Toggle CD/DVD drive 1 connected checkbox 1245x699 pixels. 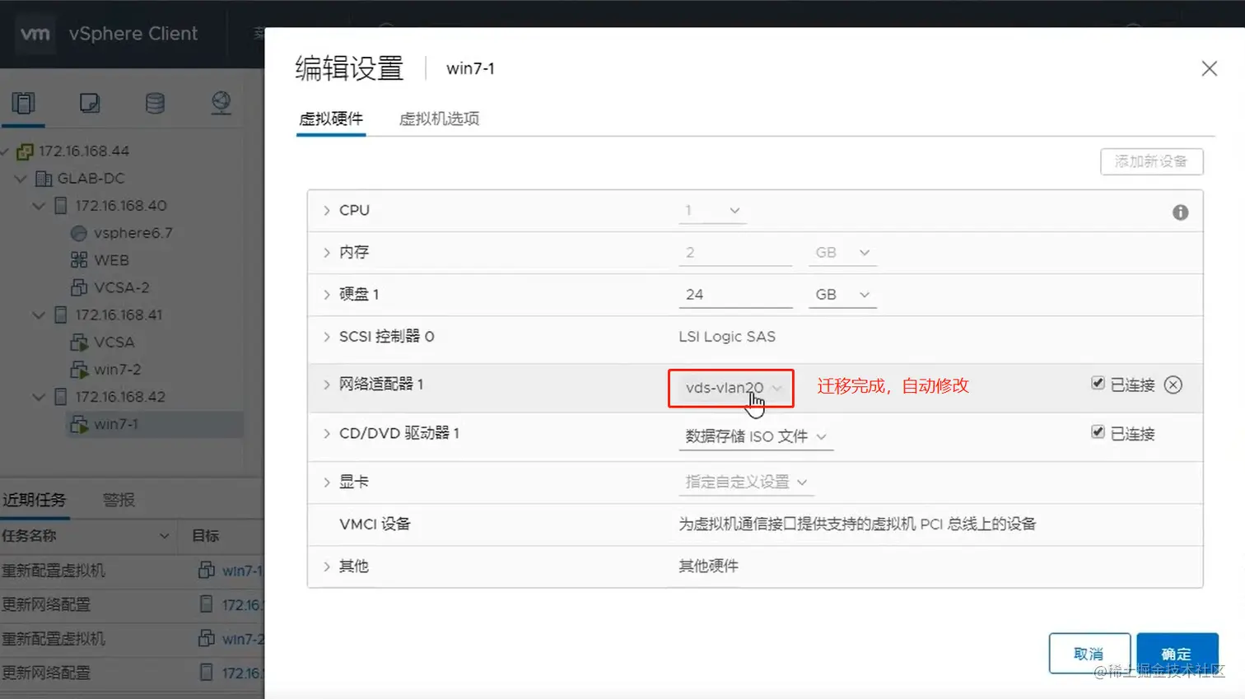1098,431
